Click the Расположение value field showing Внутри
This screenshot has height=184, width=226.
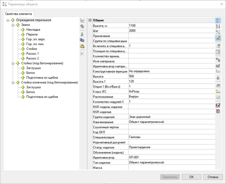(171, 97)
